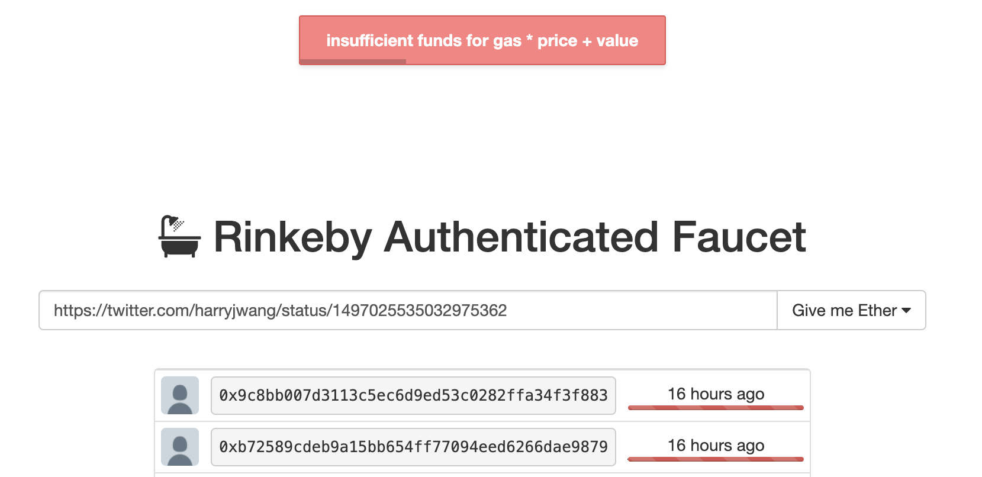Click the caret arrow on Give me Ether
This screenshot has height=477, width=982.
coord(906,311)
